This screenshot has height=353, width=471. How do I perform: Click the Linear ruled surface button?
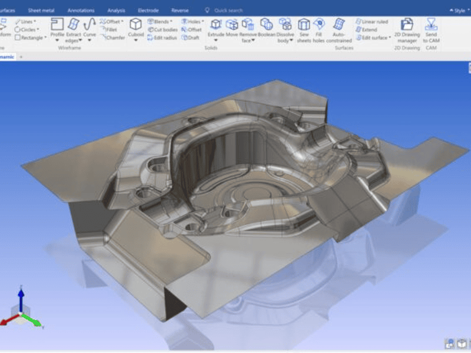(x=372, y=22)
